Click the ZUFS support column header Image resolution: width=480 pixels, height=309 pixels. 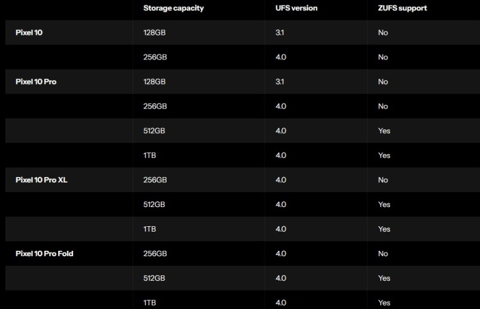[403, 8]
